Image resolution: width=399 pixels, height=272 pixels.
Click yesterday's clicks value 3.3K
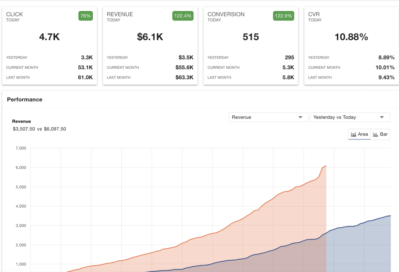[x=87, y=57]
